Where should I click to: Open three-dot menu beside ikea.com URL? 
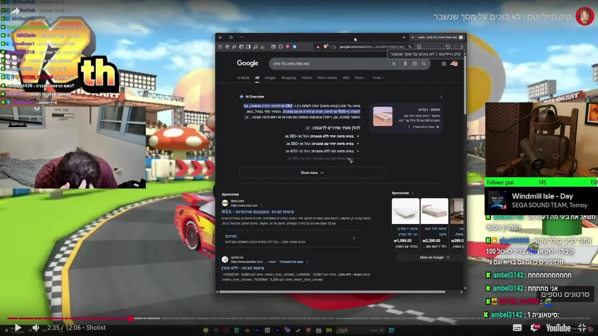[261, 205]
